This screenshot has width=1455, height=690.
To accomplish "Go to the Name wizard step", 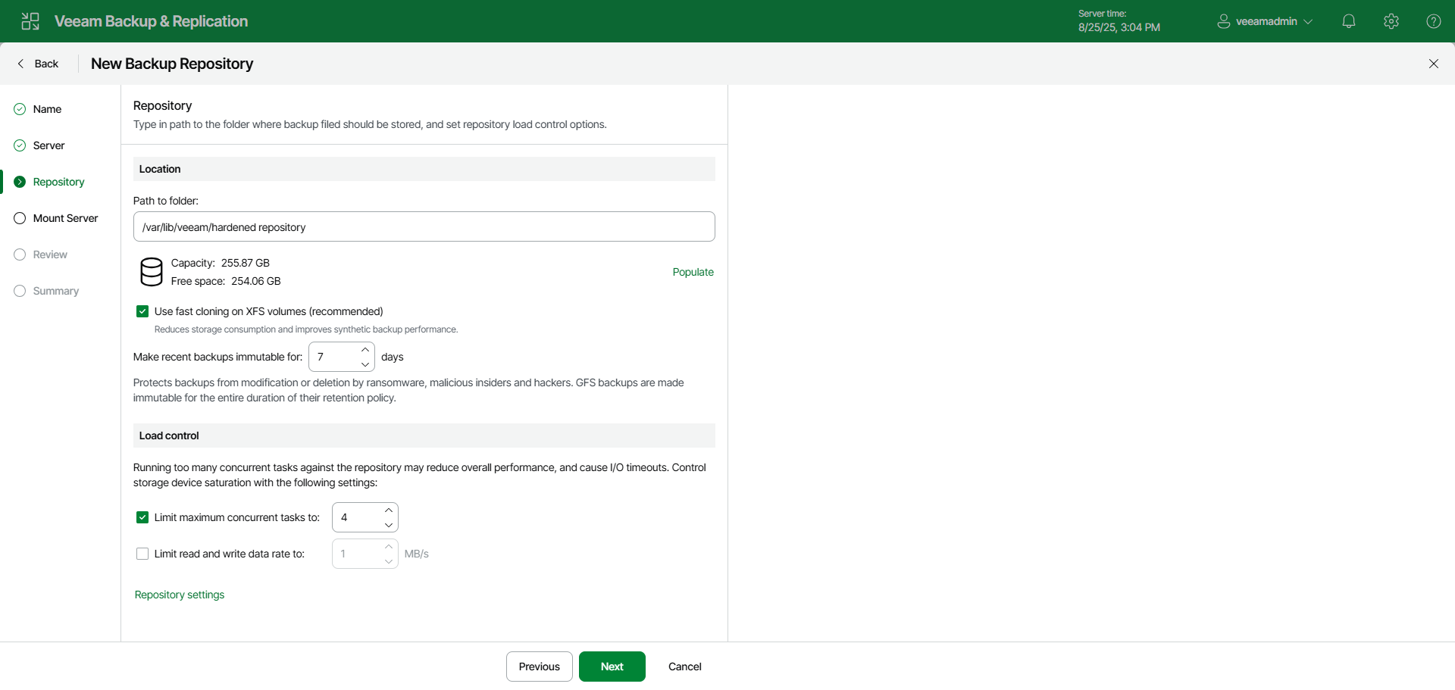I will click(47, 109).
